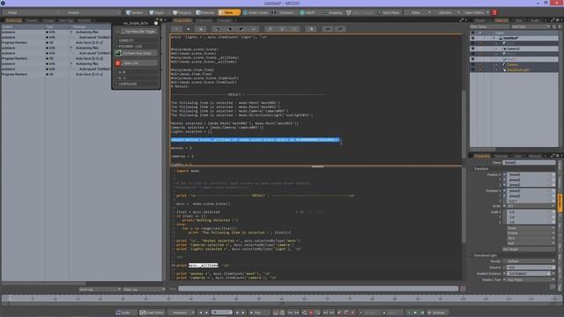Select Edges selection mode
Screen dimensions: 564x317
(157, 12)
